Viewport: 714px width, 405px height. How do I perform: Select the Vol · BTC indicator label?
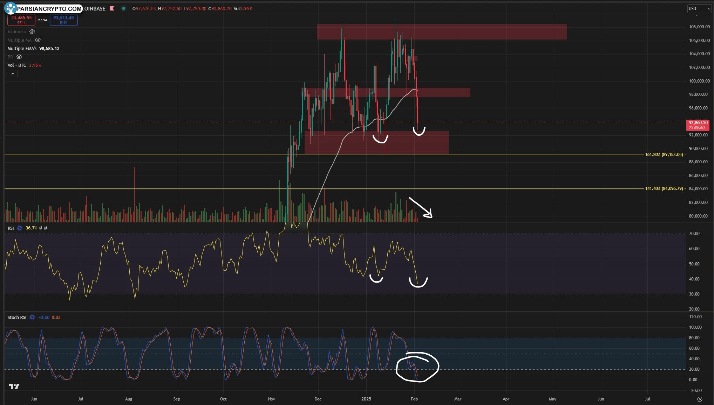(x=17, y=65)
